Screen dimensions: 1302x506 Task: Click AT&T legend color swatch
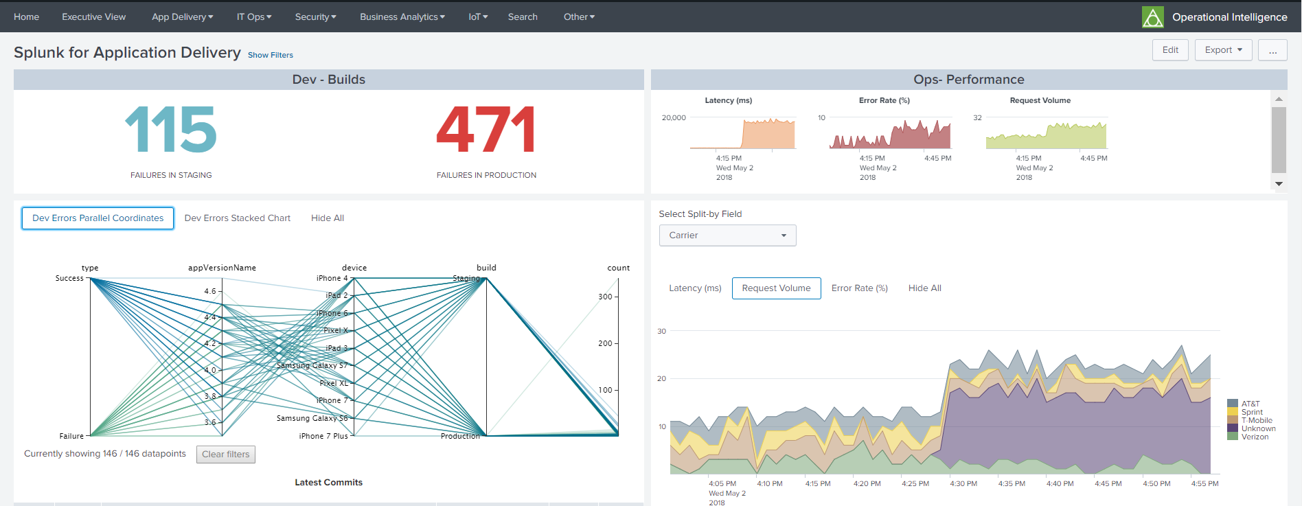(x=1233, y=404)
